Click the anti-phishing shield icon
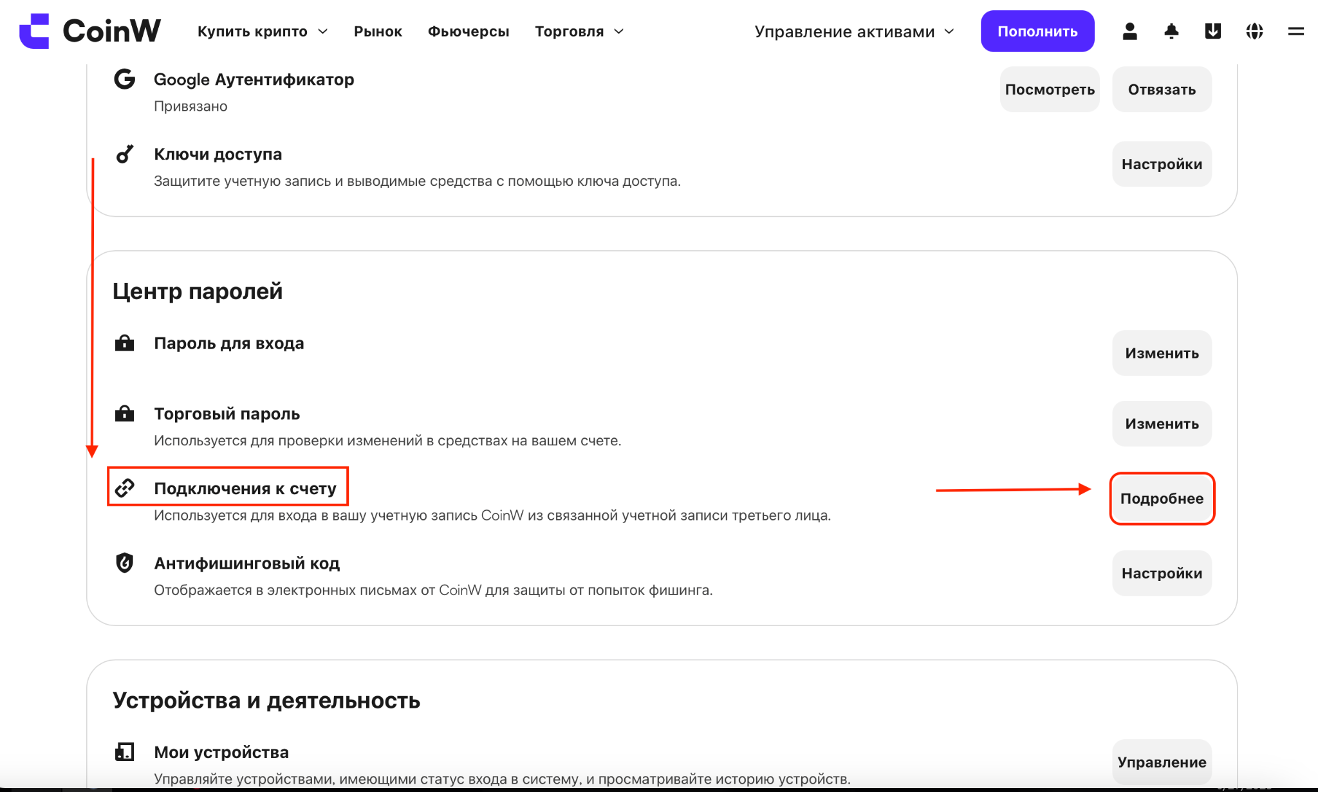The width and height of the screenshot is (1318, 792). (124, 562)
